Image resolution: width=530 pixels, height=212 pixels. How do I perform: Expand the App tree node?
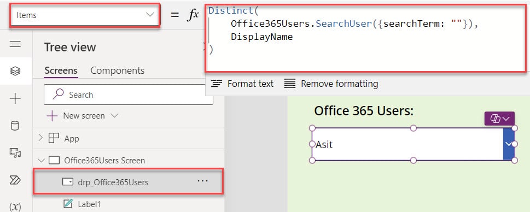tap(40, 138)
